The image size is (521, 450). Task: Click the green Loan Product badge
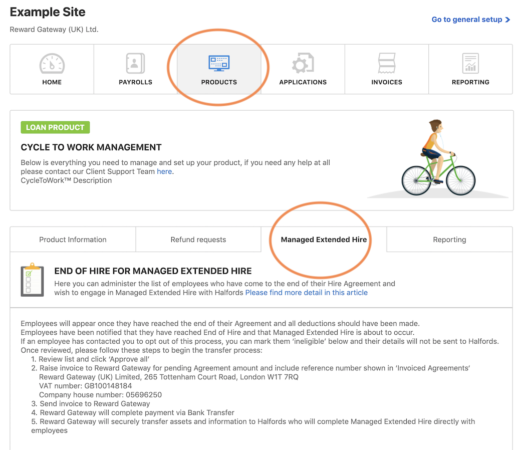point(55,127)
